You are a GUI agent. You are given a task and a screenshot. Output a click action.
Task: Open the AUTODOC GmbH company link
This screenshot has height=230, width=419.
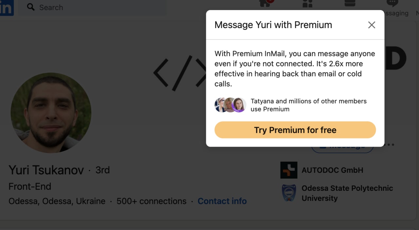click(332, 170)
